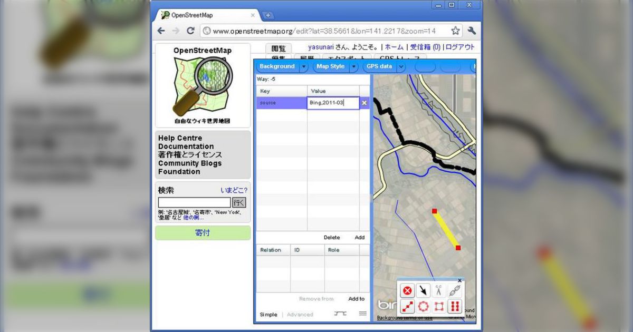Switch to the 閲覧 tab
Screen dimensions: 633x332
(279, 48)
